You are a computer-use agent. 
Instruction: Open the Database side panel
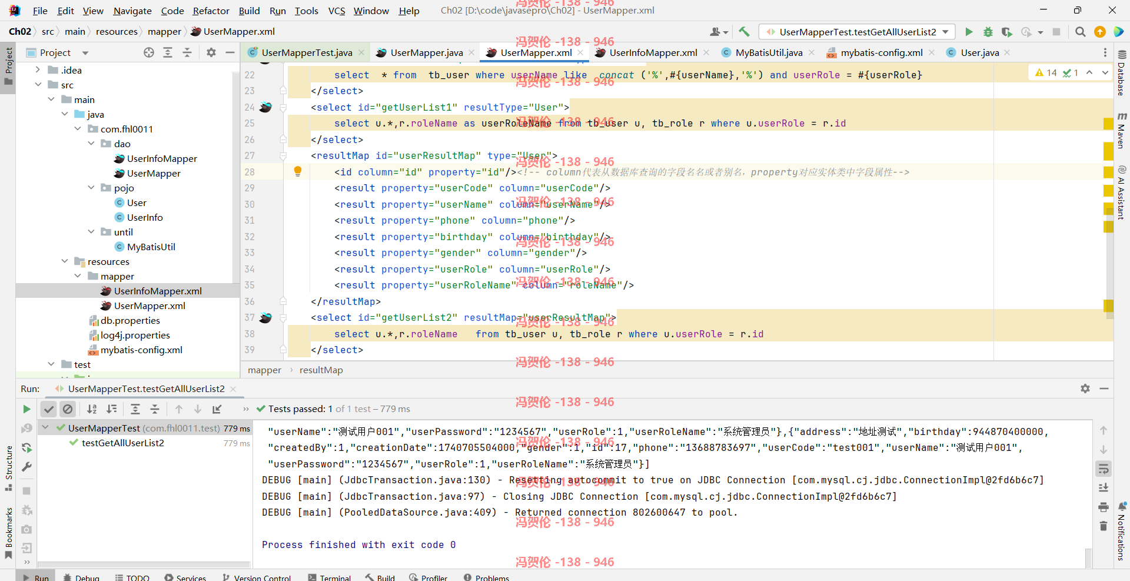pyautogui.click(x=1122, y=74)
